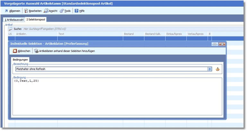Screen dimensions: 247x131
Task: Select the Bedingungen tab
Action: tap(20, 59)
